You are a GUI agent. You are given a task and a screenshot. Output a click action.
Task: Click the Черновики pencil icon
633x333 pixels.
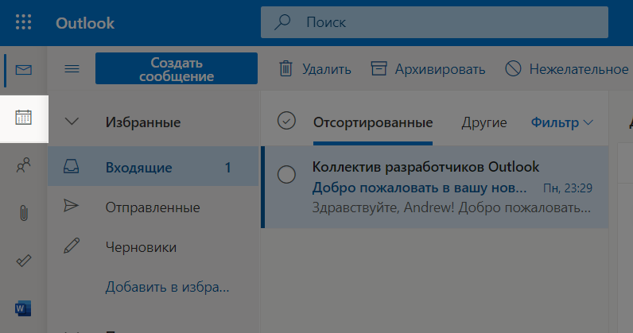72,246
